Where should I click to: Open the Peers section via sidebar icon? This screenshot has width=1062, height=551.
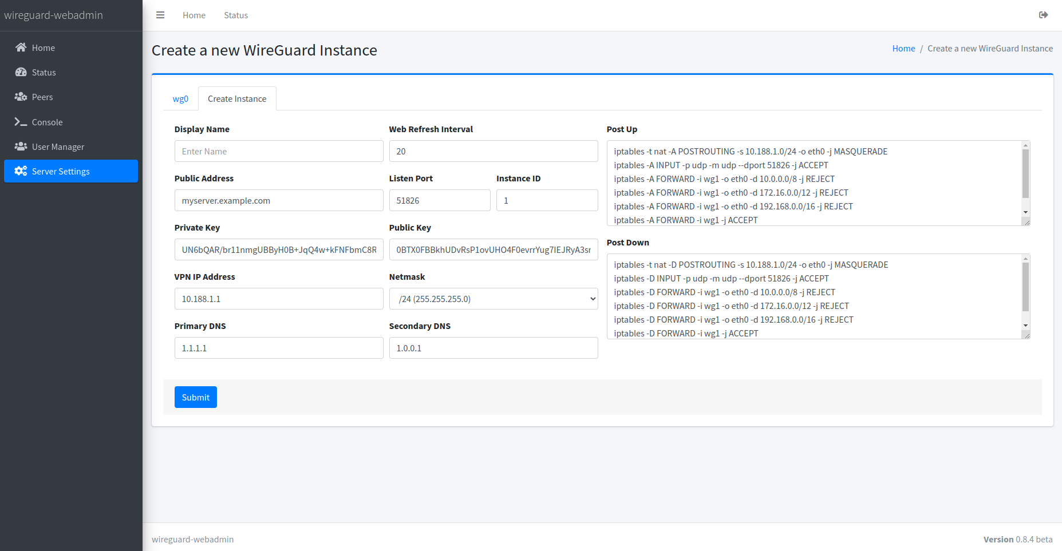(21, 97)
